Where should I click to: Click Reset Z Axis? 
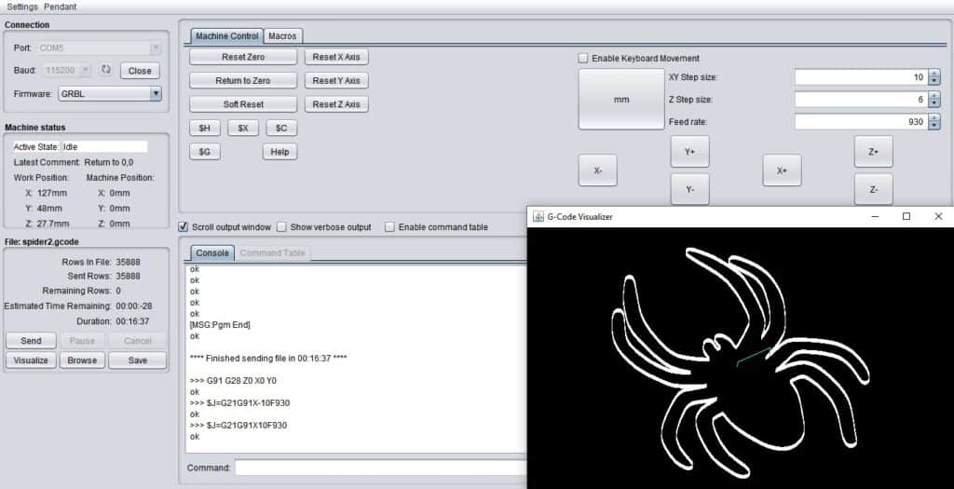[x=336, y=104]
